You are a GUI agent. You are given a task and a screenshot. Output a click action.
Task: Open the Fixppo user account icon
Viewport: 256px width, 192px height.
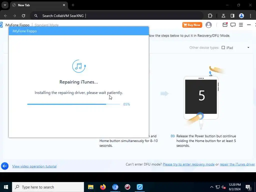pos(208,25)
